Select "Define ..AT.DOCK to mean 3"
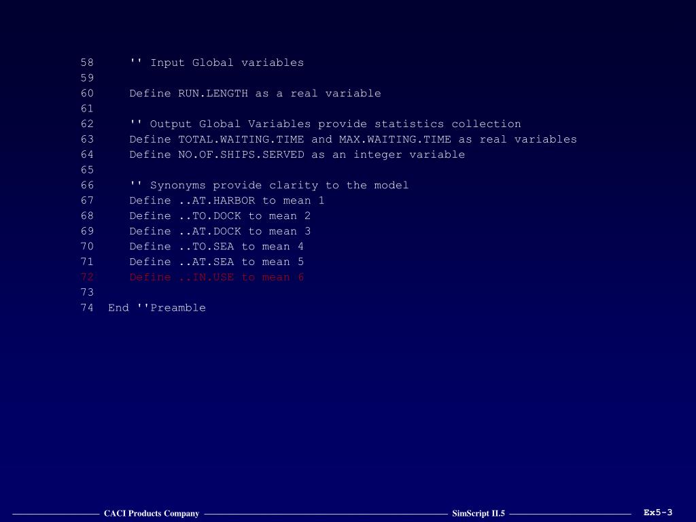 coord(220,231)
